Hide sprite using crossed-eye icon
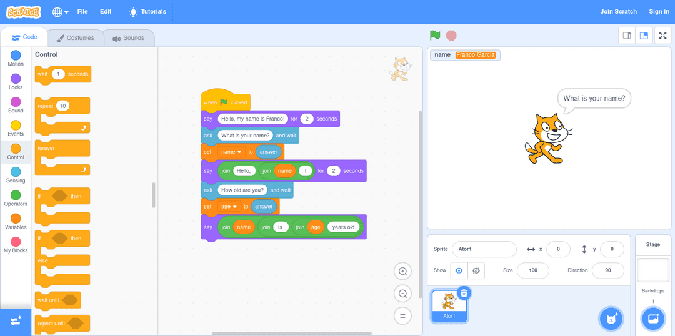Screen dimensions: 675x336 pyautogui.click(x=476, y=270)
